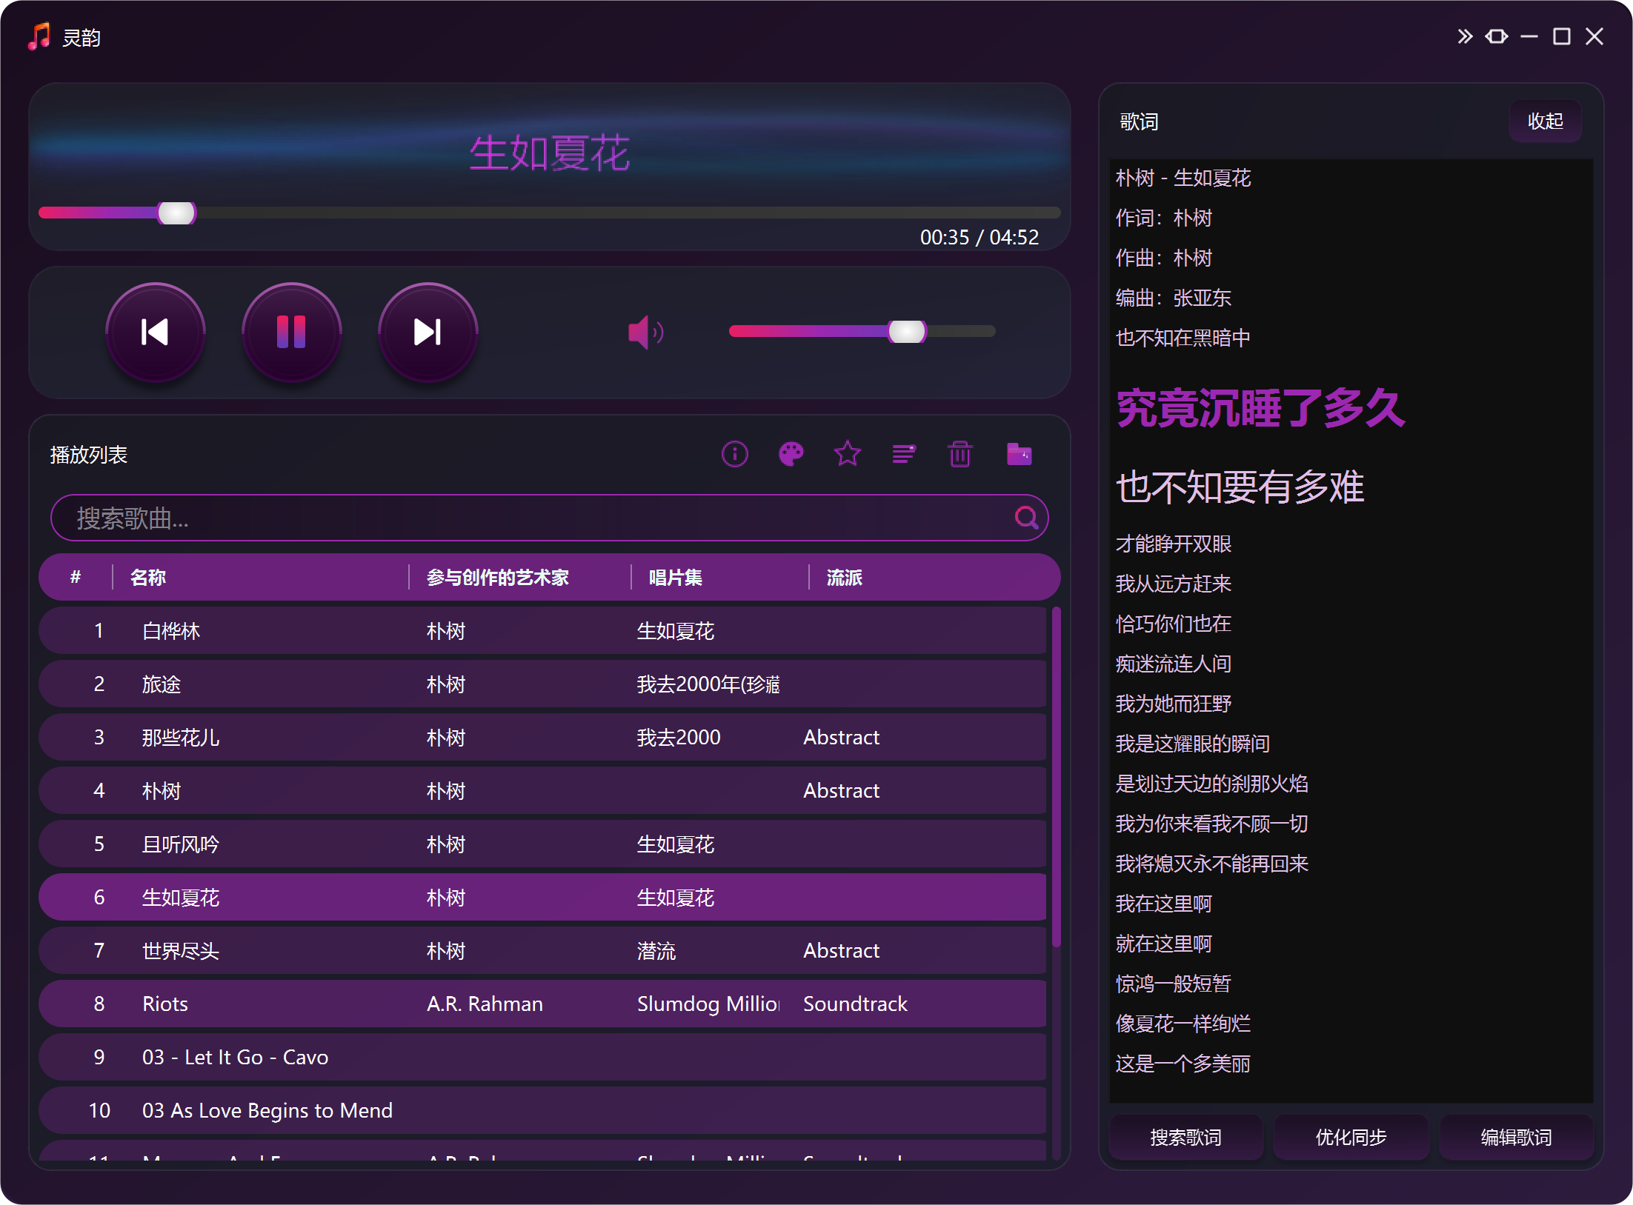This screenshot has width=1633, height=1205.
Task: Collapse lyrics with 收起 button
Action: coord(1546,121)
